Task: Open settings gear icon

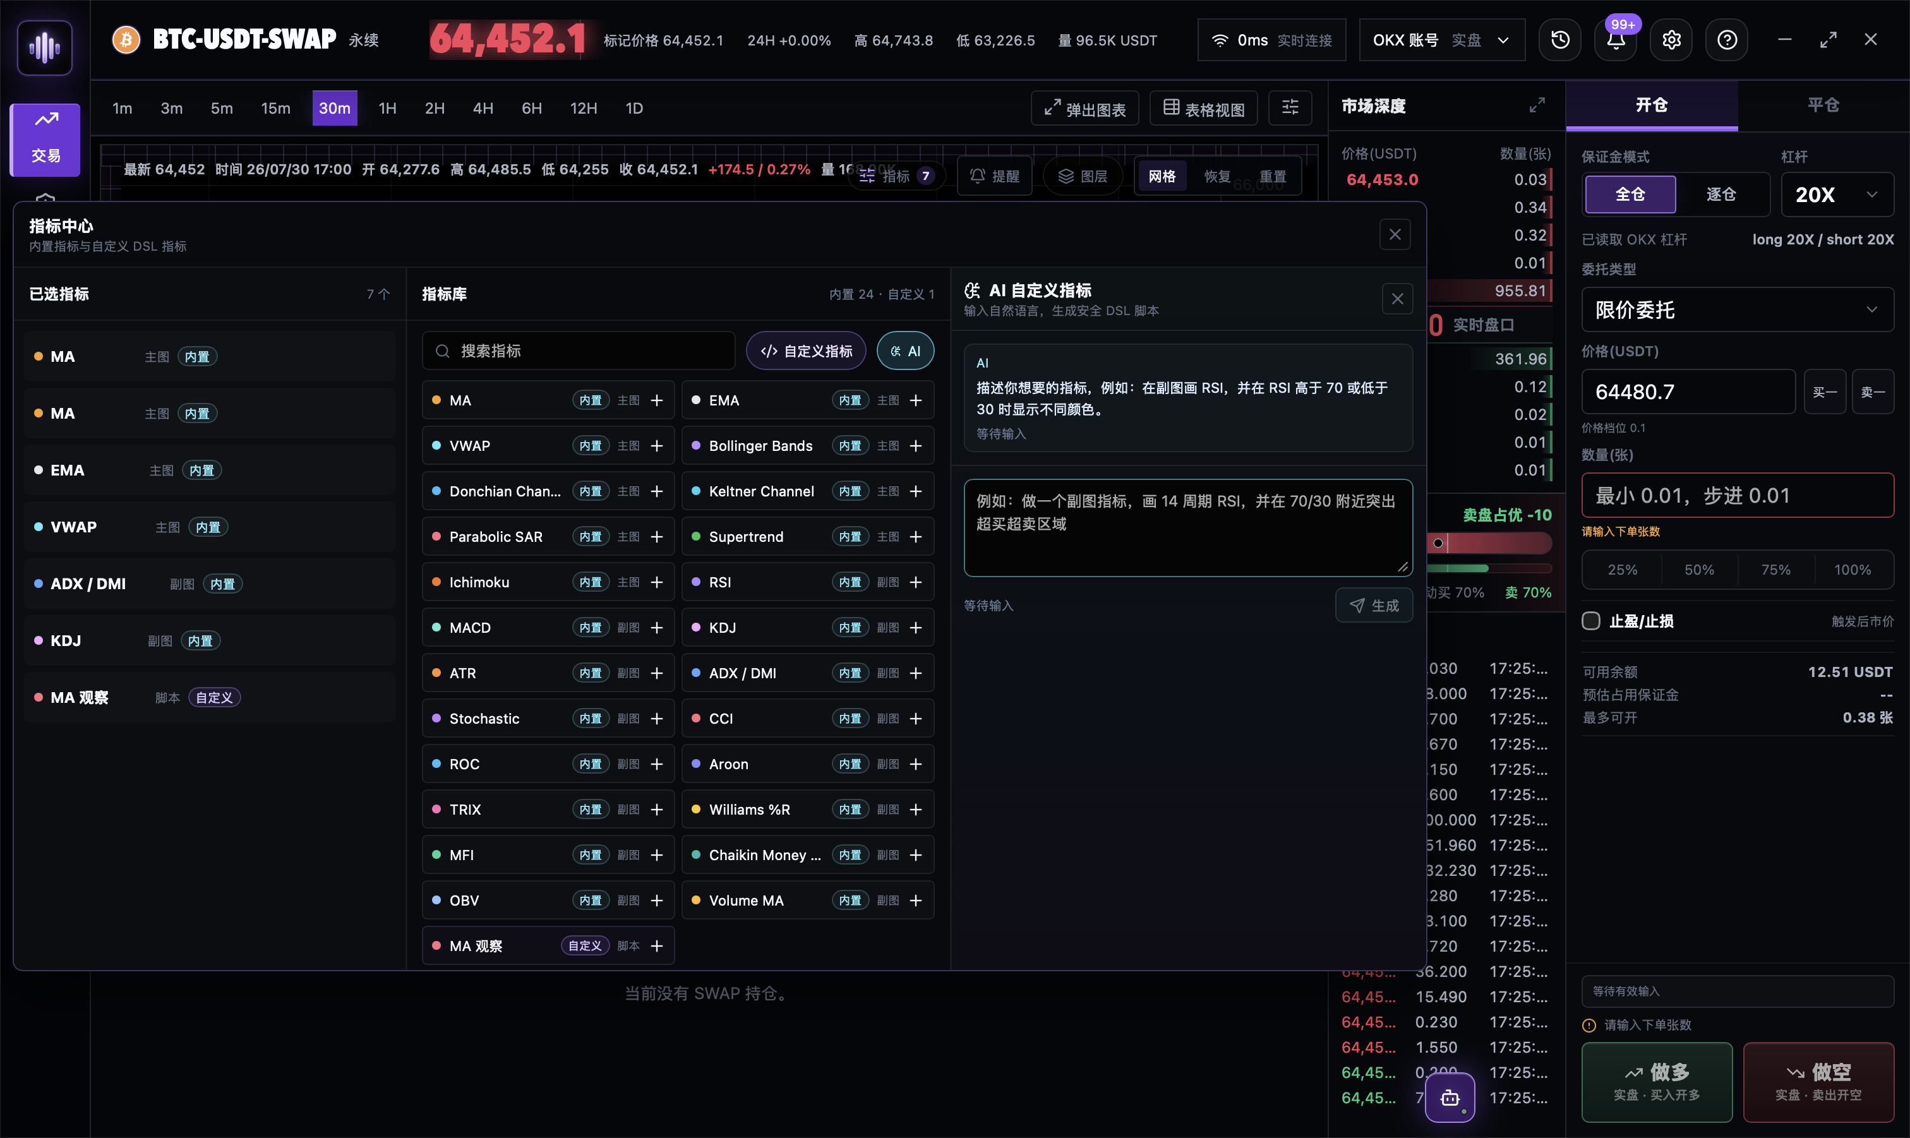Action: click(1671, 40)
